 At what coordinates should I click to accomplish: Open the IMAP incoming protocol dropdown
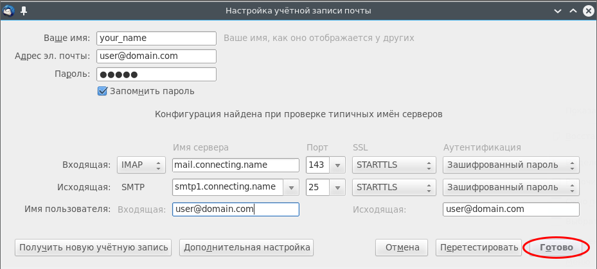[141, 165]
